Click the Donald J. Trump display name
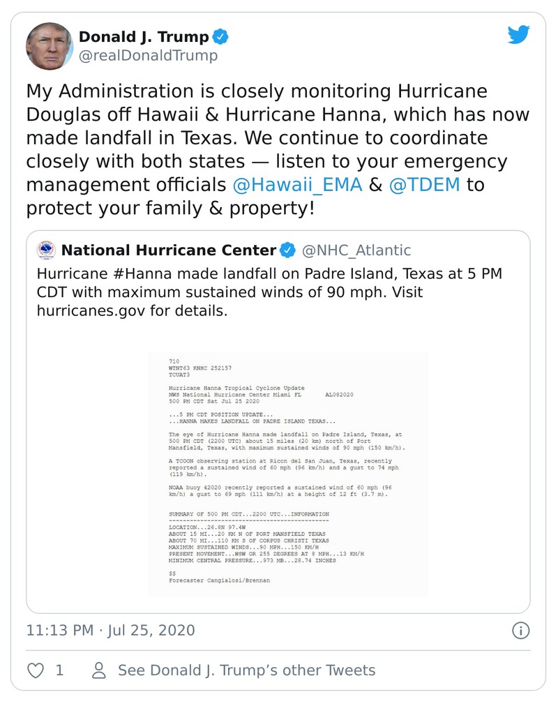Screen dimensions: 558x706 (x=144, y=37)
